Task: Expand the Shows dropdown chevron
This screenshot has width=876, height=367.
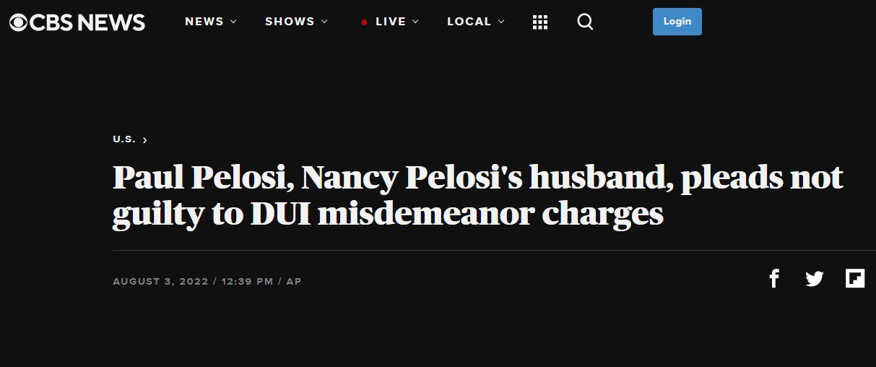Action: pyautogui.click(x=324, y=22)
